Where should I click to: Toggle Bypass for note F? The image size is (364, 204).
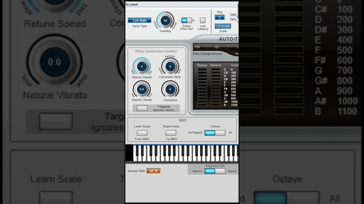(202, 86)
